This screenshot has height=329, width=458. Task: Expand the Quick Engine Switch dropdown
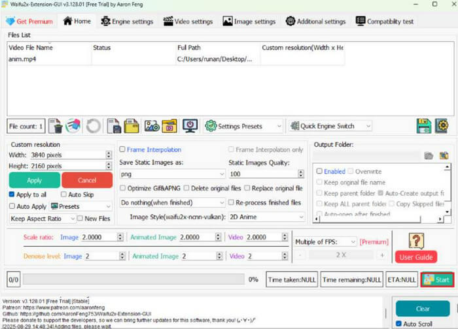tap(330, 126)
